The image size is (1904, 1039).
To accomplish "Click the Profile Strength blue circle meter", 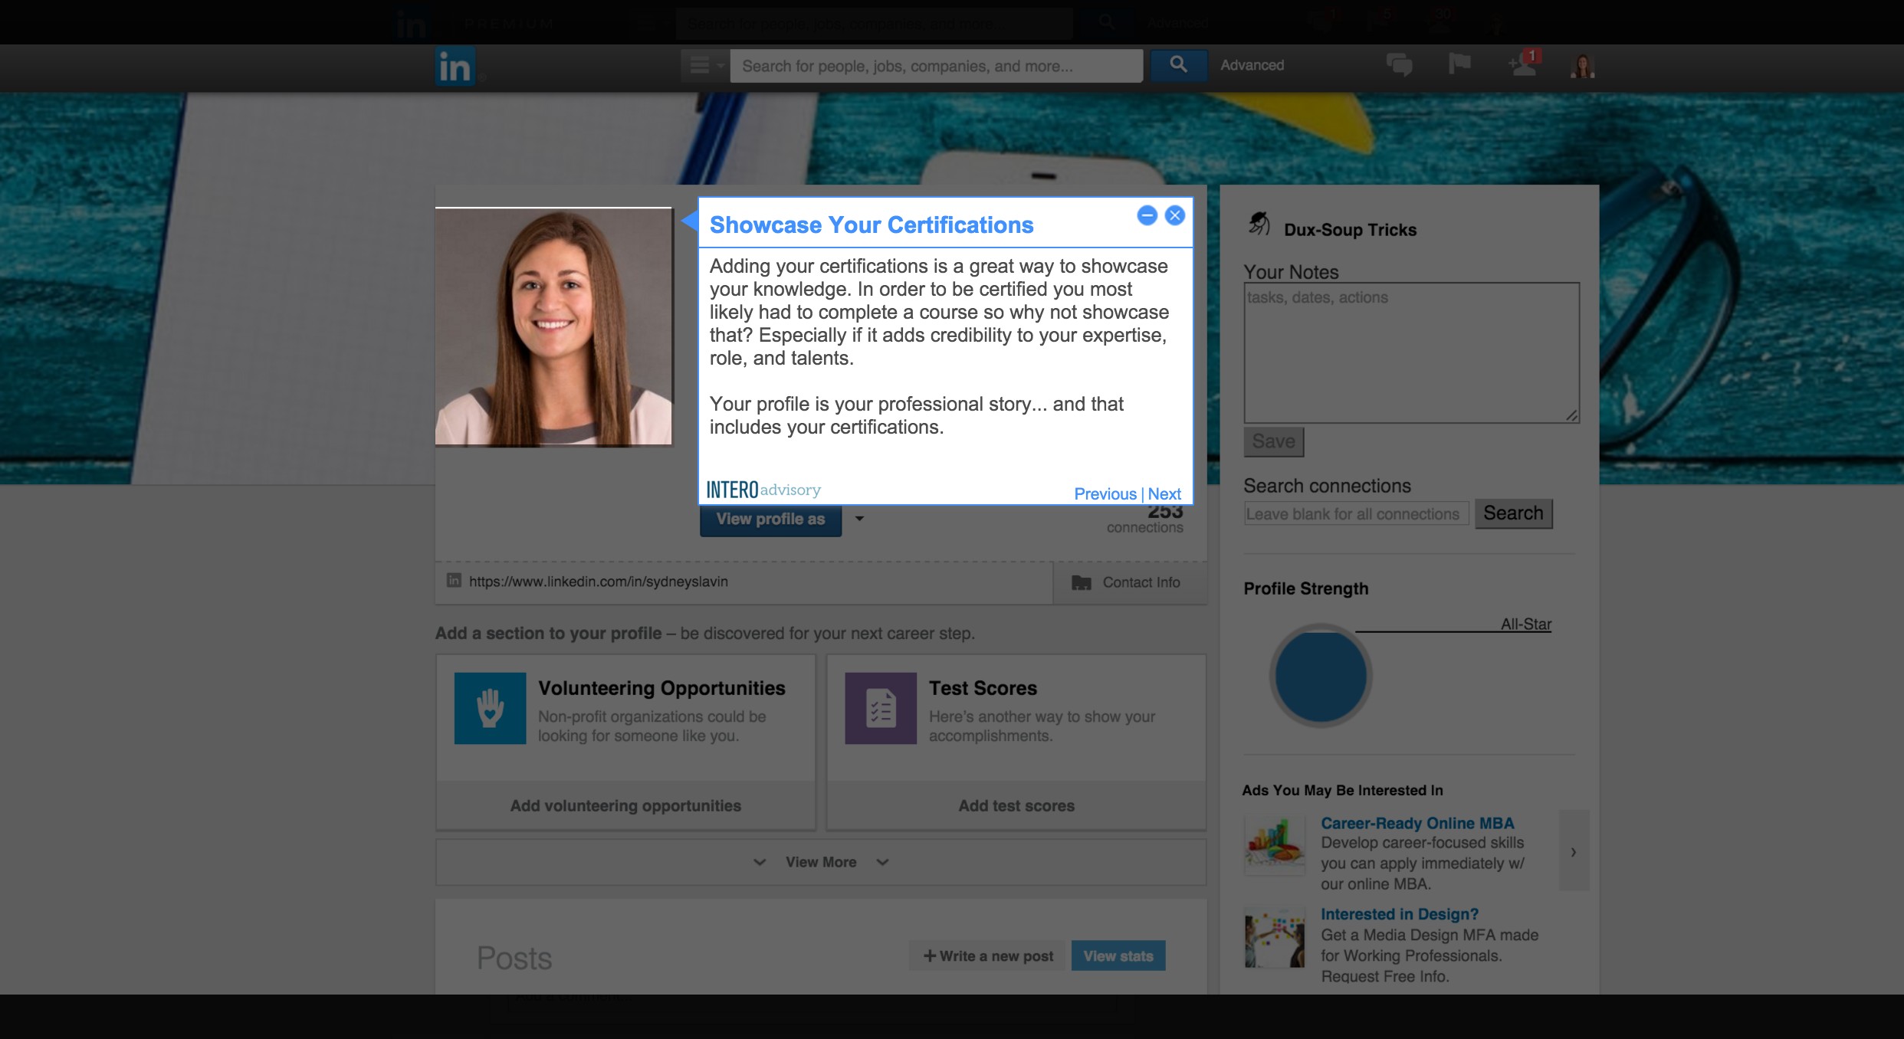I will [1320, 676].
